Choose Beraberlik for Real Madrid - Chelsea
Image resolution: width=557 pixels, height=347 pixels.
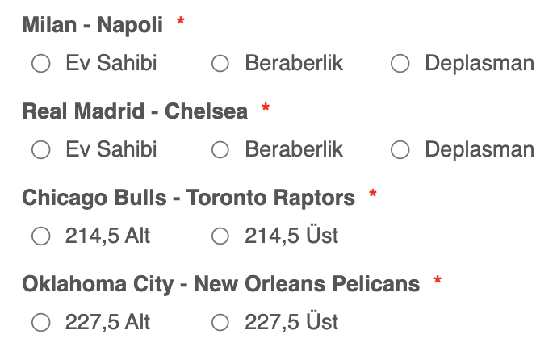(x=220, y=149)
